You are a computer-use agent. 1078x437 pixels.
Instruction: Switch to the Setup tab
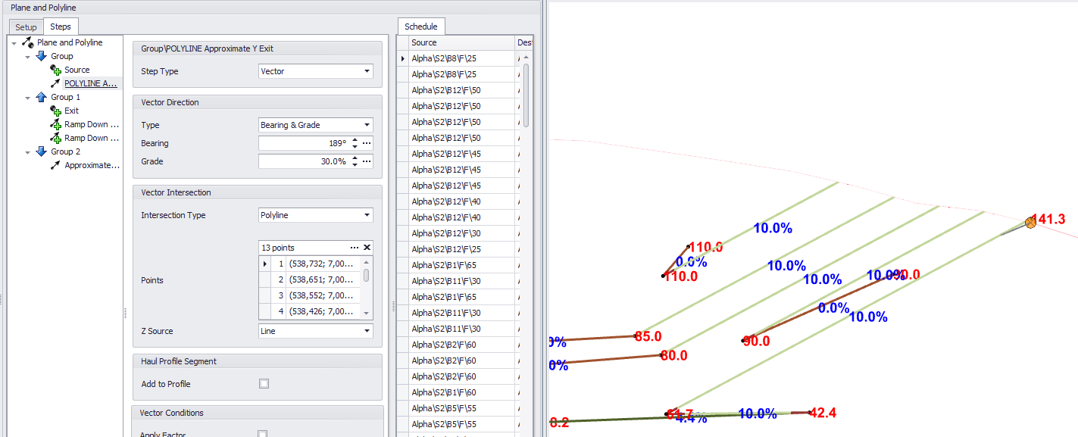(x=26, y=27)
